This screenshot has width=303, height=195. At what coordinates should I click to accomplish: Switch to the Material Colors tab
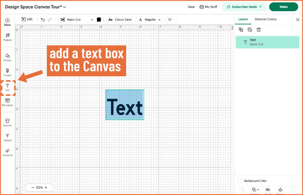pyautogui.click(x=266, y=19)
